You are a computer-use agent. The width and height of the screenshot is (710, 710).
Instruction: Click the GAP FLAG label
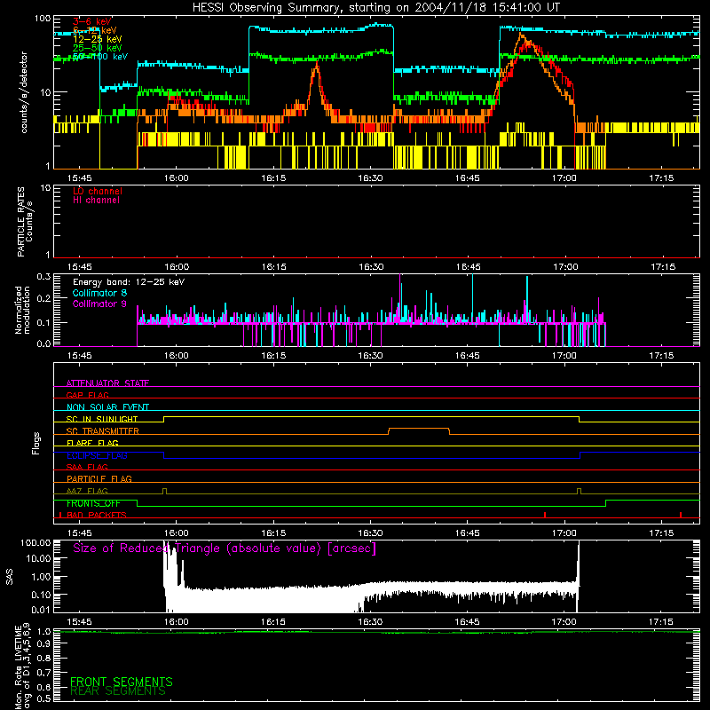pyautogui.click(x=87, y=395)
